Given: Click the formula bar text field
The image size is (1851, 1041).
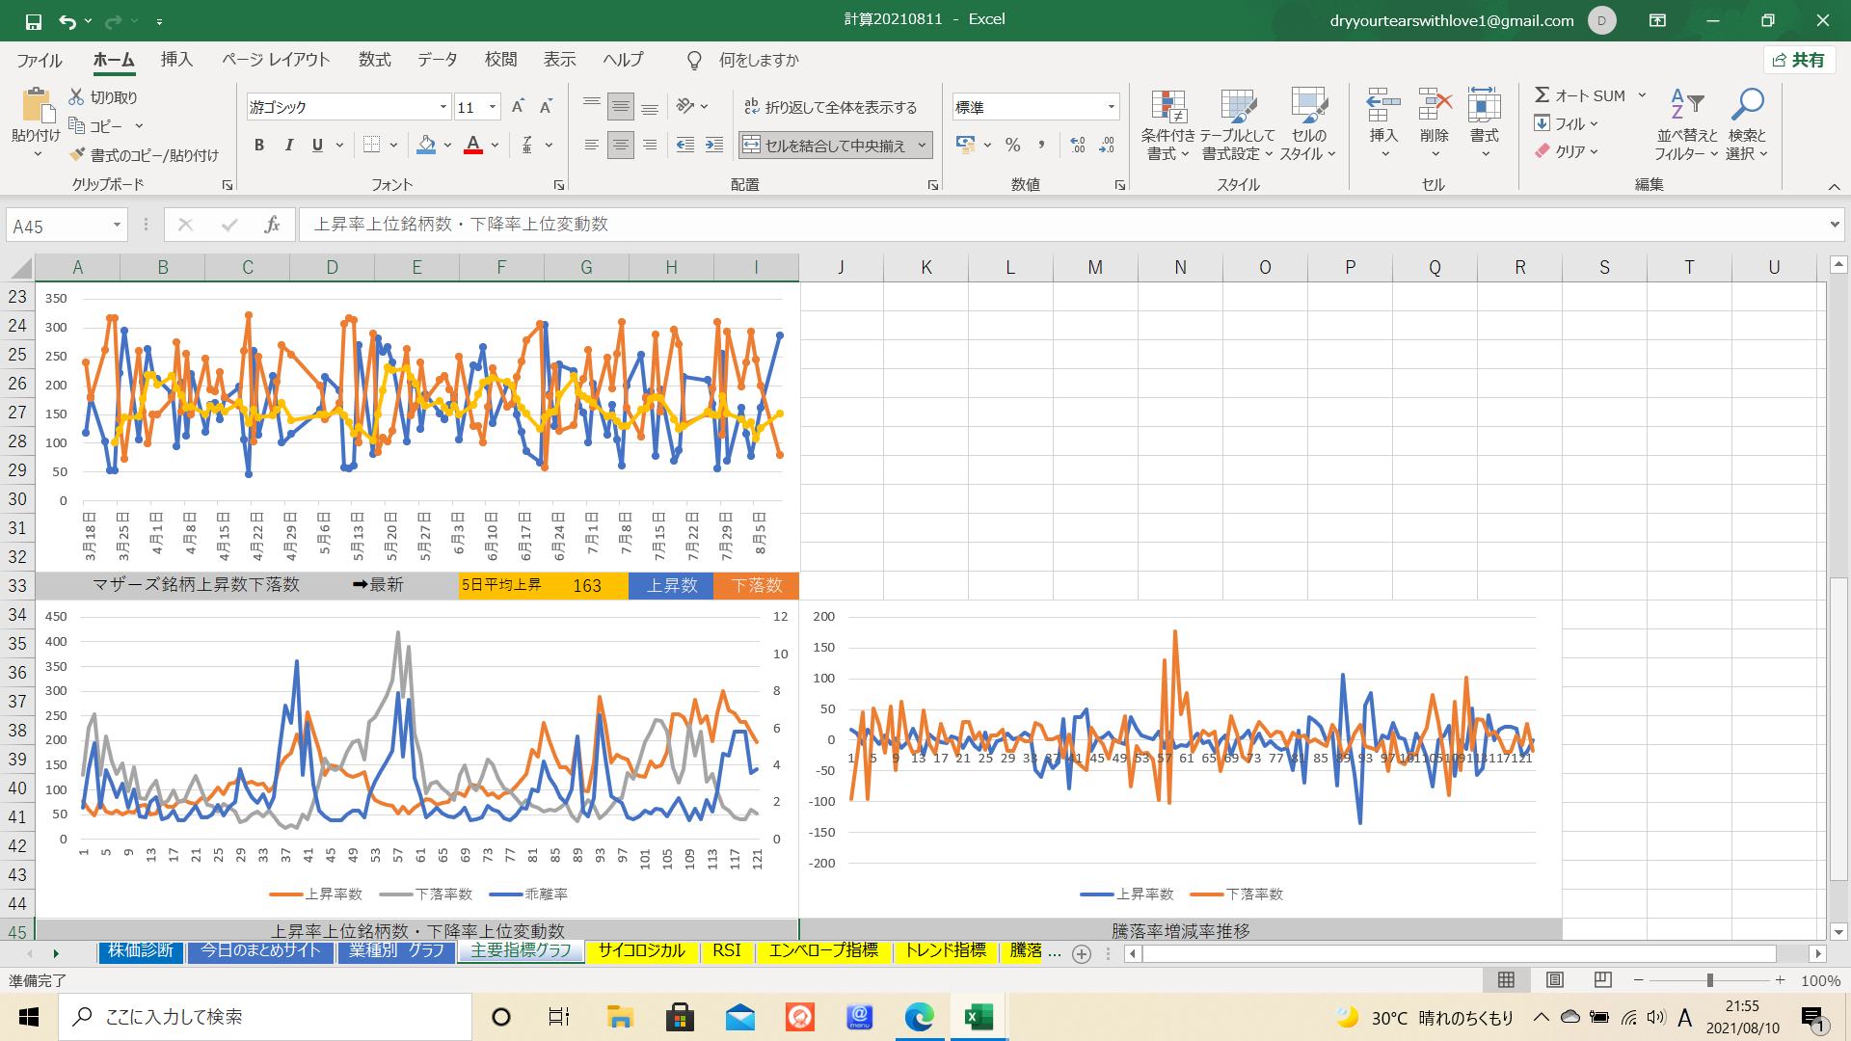Looking at the screenshot, I should (964, 225).
